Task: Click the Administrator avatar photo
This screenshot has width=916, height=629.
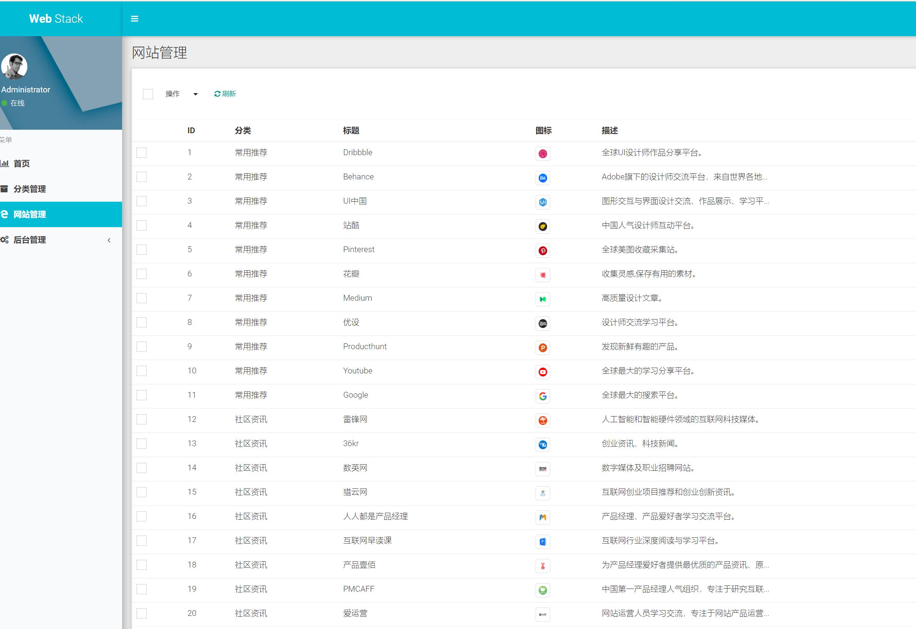Action: [x=14, y=67]
